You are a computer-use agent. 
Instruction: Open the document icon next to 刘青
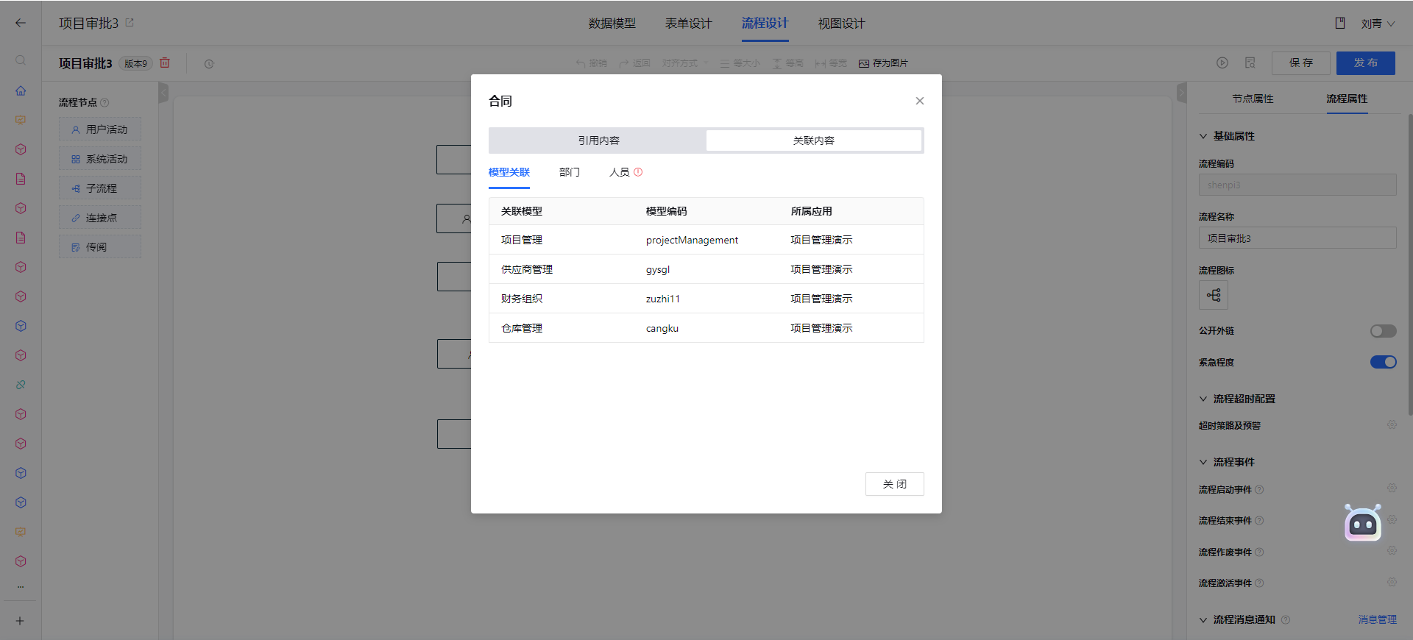[1340, 24]
